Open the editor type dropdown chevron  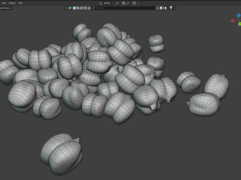pos(67,8)
